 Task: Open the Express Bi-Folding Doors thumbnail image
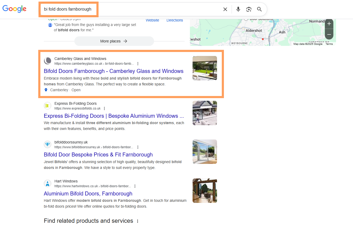pyautogui.click(x=205, y=113)
